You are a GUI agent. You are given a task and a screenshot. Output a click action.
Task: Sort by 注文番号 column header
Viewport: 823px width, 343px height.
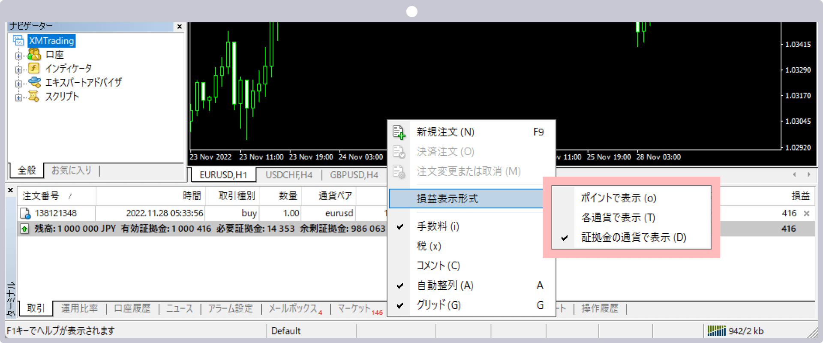pyautogui.click(x=57, y=196)
